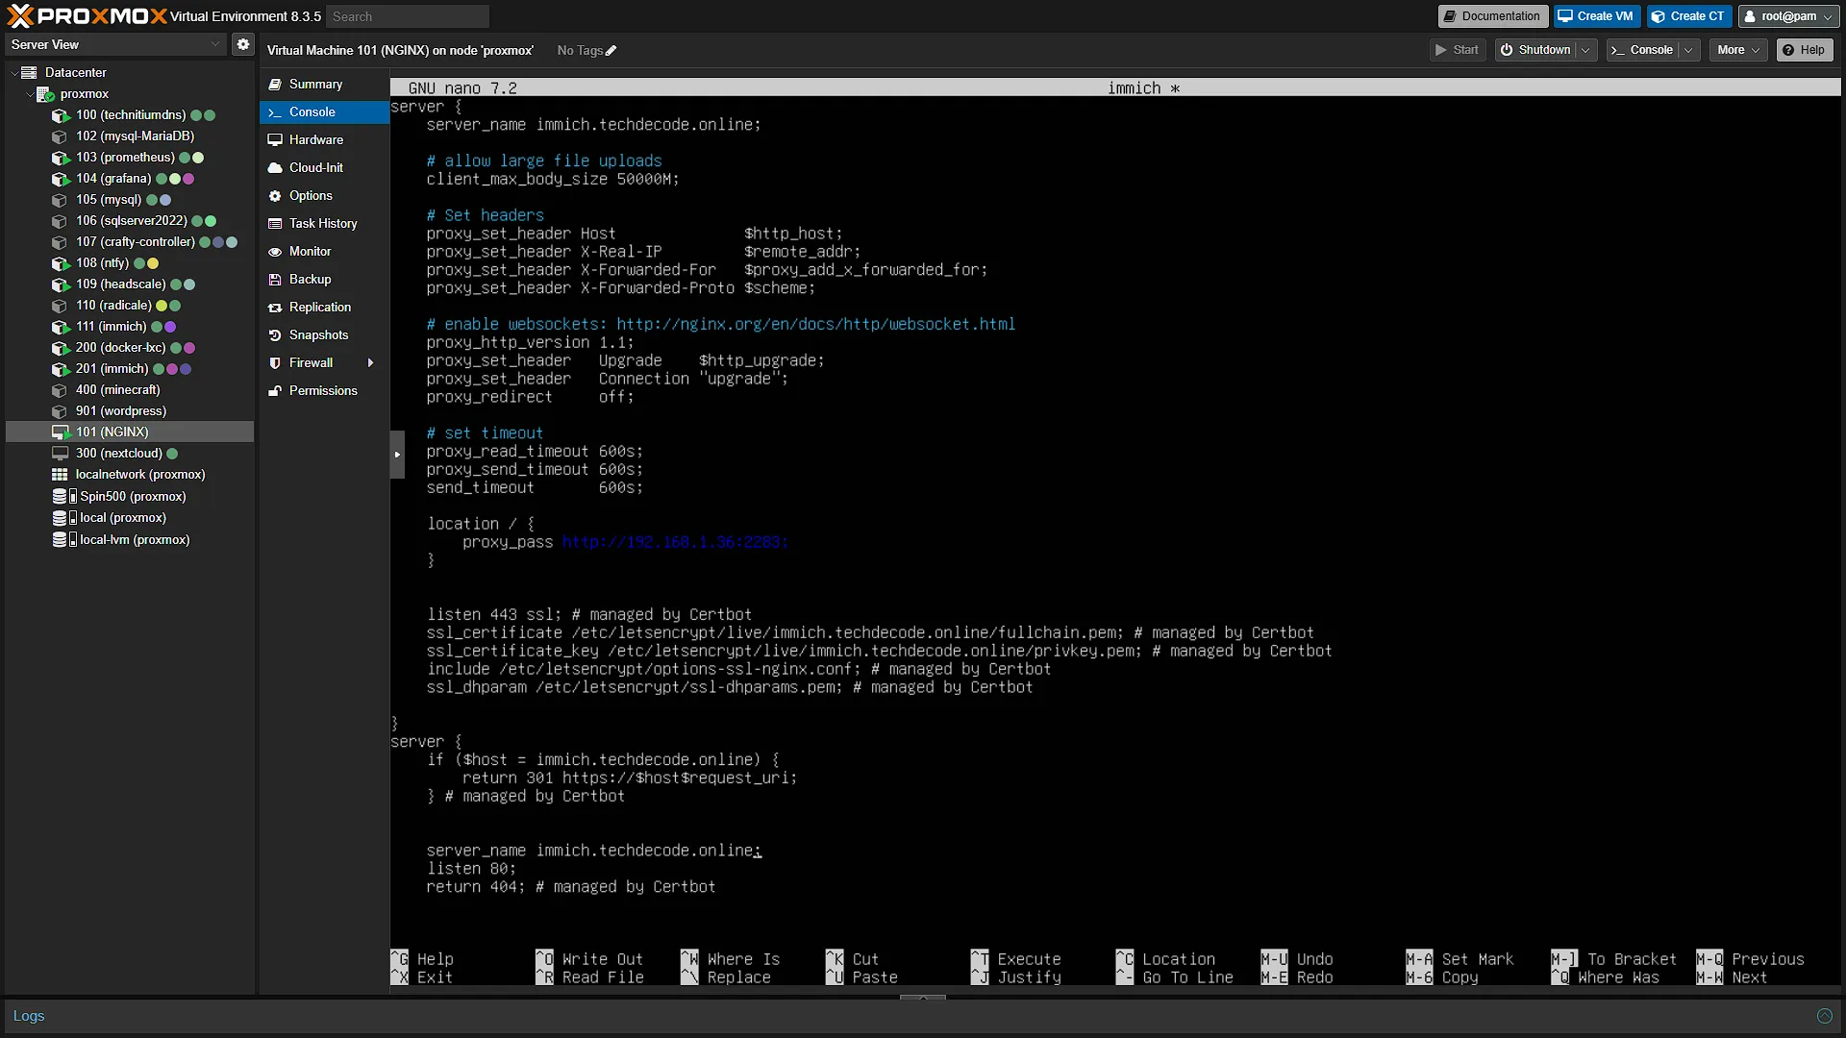
Task: Click the Start button
Action: pos(1458,50)
